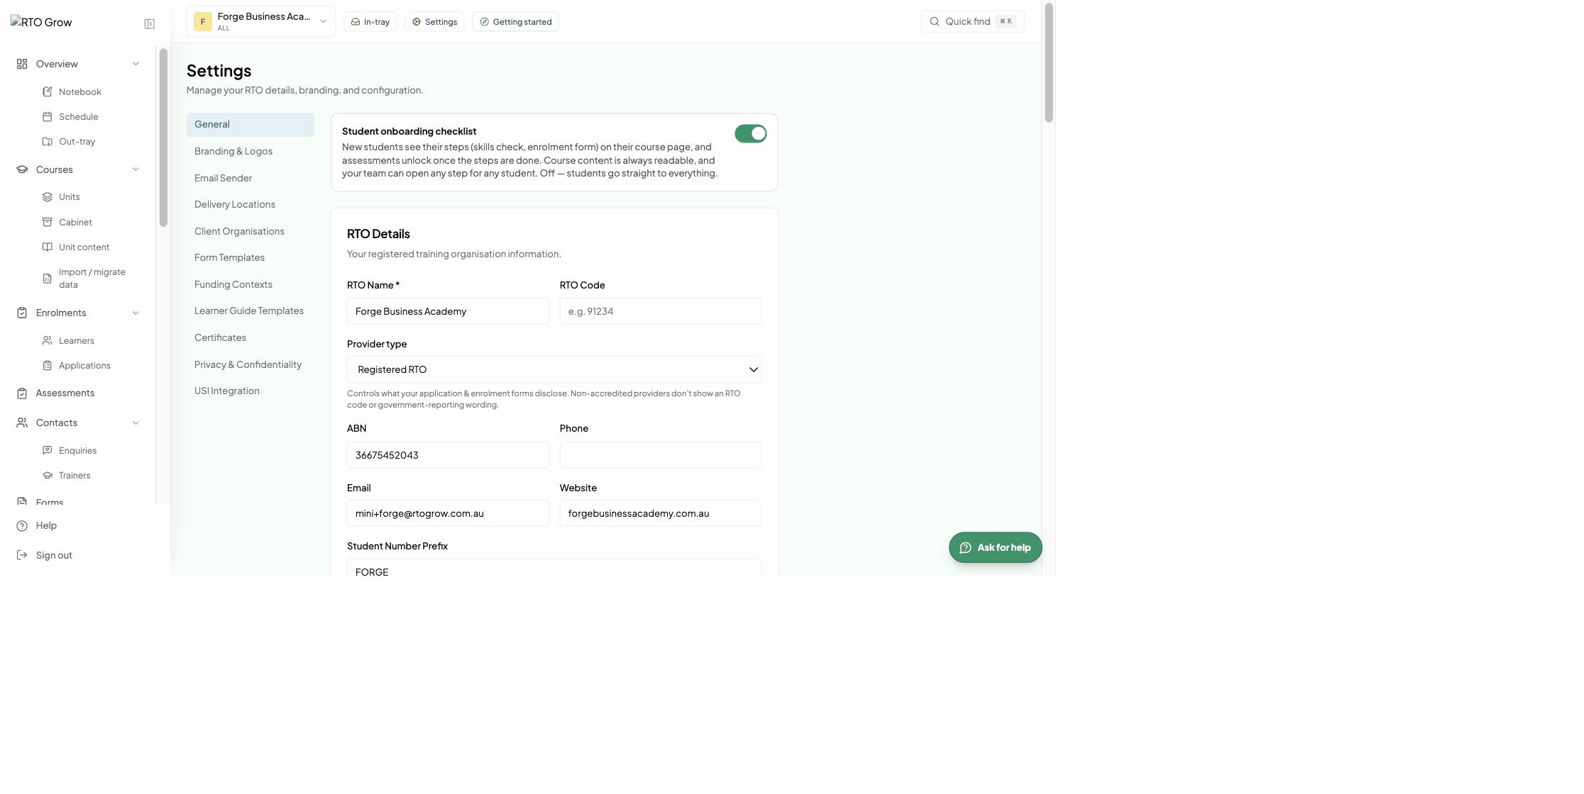The image size is (1584, 794).
Task: Click the Enquiries message icon
Action: pyautogui.click(x=48, y=451)
